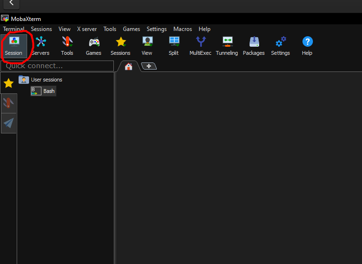Open the Servers toolbar icon
The height and width of the screenshot is (264, 362).
click(40, 46)
